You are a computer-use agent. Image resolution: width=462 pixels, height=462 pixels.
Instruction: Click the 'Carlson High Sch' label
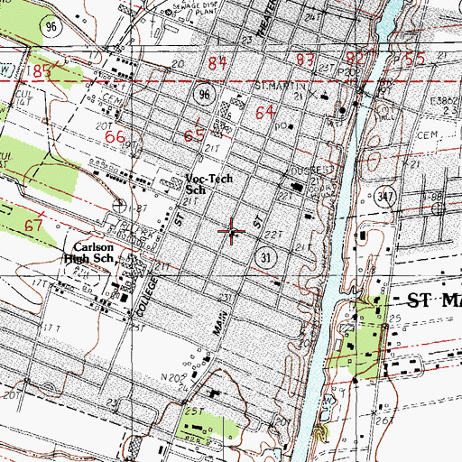click(x=89, y=253)
